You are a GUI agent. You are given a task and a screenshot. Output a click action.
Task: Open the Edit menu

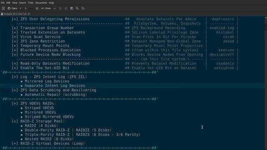(x=8, y=3)
